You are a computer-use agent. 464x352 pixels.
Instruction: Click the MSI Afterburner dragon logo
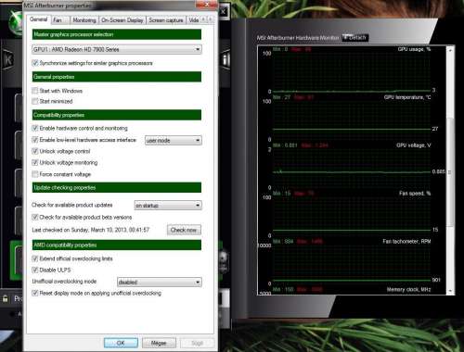click(x=15, y=21)
